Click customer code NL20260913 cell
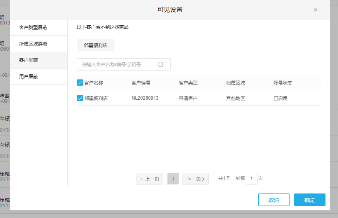Image resolution: width=338 pixels, height=218 pixels. (x=145, y=98)
